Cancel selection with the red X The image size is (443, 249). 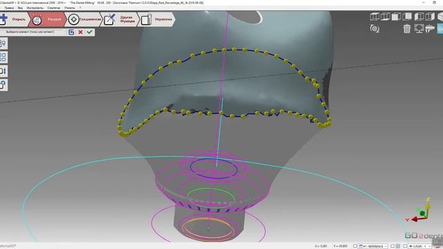click(80, 32)
